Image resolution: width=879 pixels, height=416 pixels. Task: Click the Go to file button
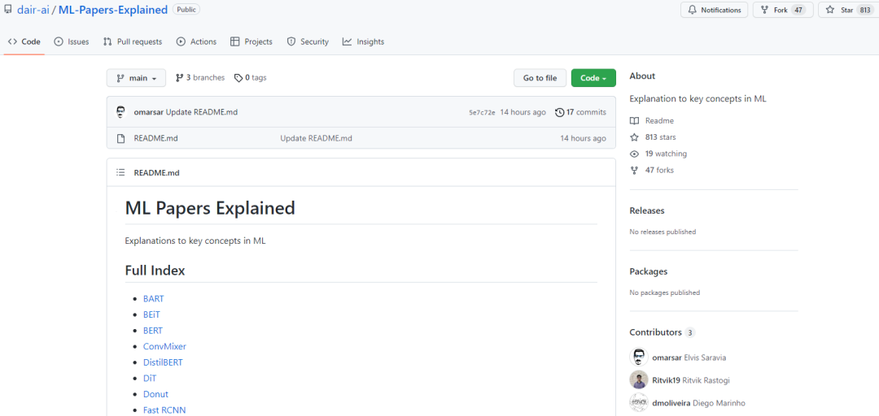point(540,78)
